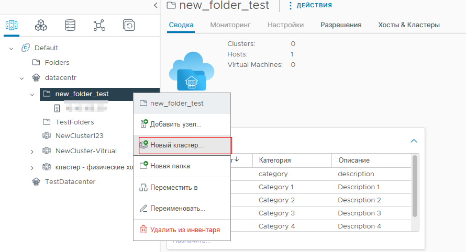This screenshot has width=466, height=252.
Task: Expand the NewCluster-Vitrual tree node
Action: click(x=32, y=152)
